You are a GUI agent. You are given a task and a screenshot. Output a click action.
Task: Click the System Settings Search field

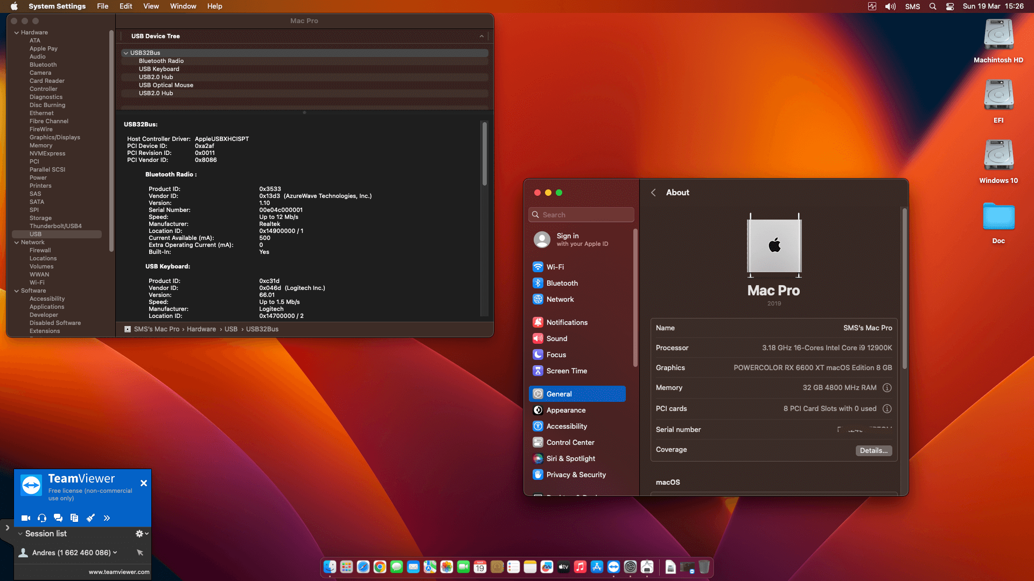581,215
